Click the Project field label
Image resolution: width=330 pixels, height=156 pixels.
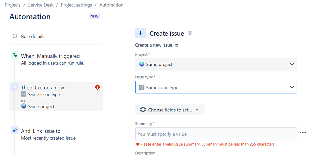click(x=141, y=54)
